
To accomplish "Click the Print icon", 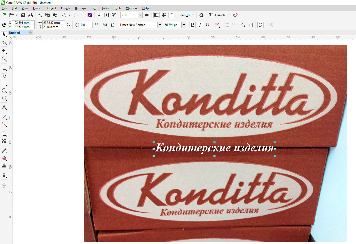I will click(31, 15).
